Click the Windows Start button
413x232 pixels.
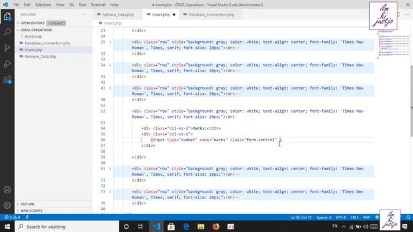point(7,226)
